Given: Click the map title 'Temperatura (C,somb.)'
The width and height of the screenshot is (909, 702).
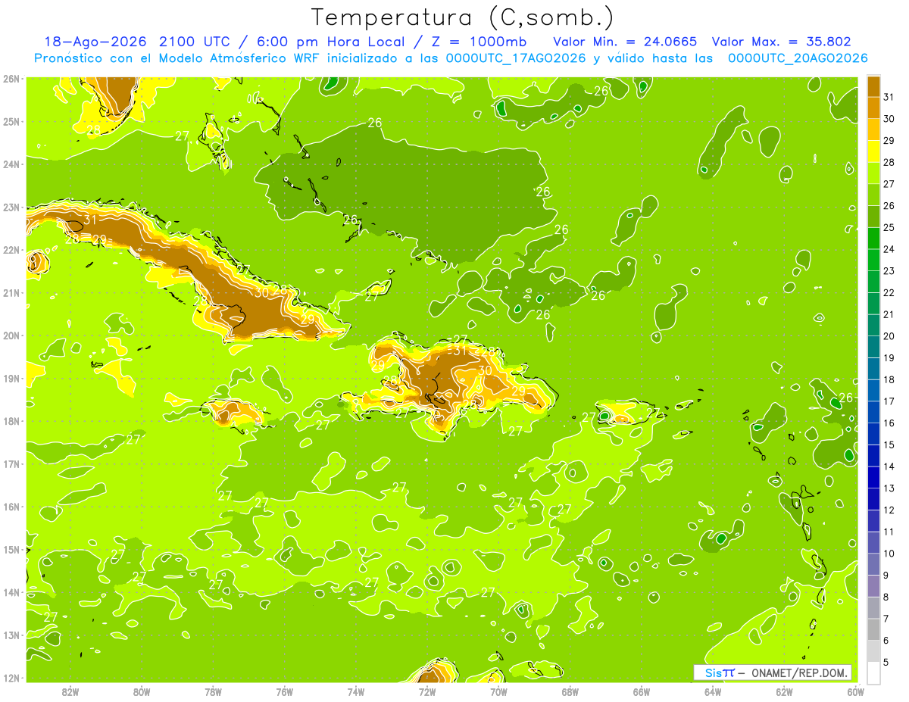Looking at the screenshot, I should (463, 17).
